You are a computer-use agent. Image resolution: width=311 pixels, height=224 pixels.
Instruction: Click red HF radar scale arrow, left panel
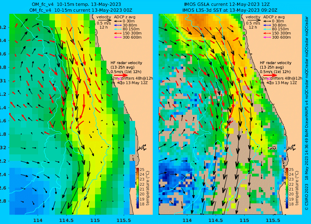[x=121, y=75]
